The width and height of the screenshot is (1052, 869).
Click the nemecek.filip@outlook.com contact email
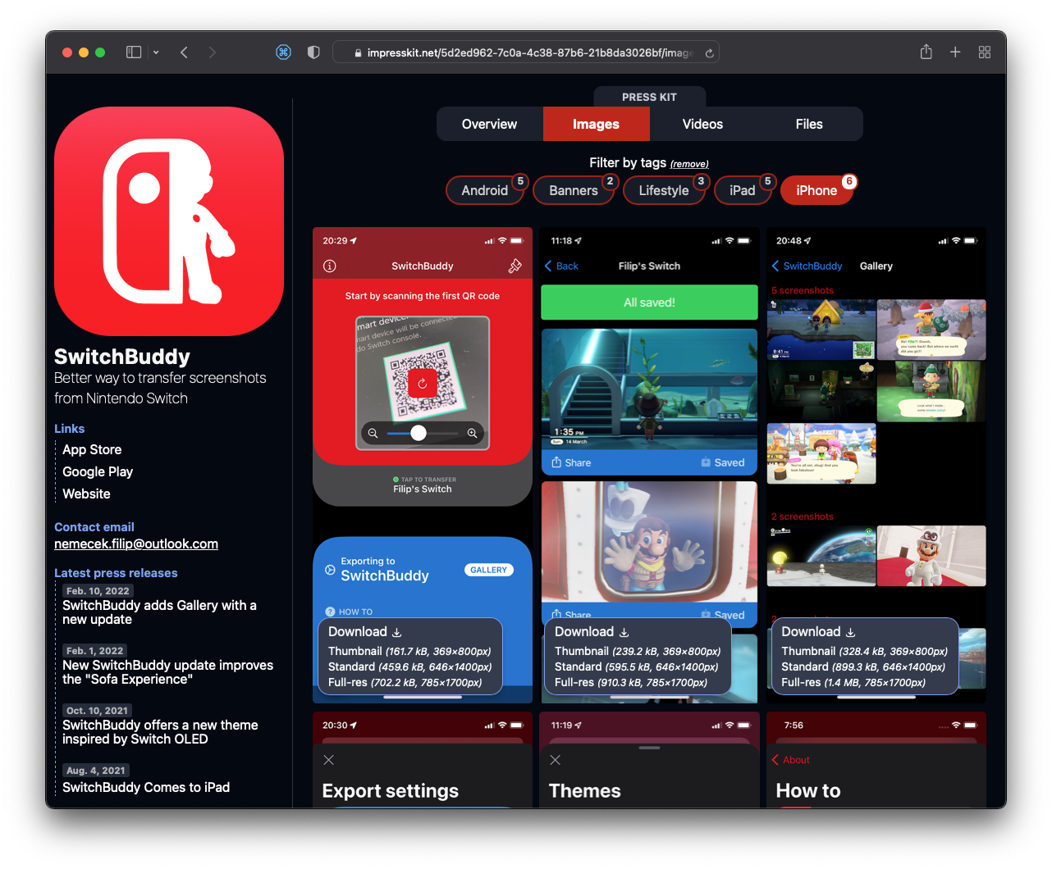(x=136, y=544)
